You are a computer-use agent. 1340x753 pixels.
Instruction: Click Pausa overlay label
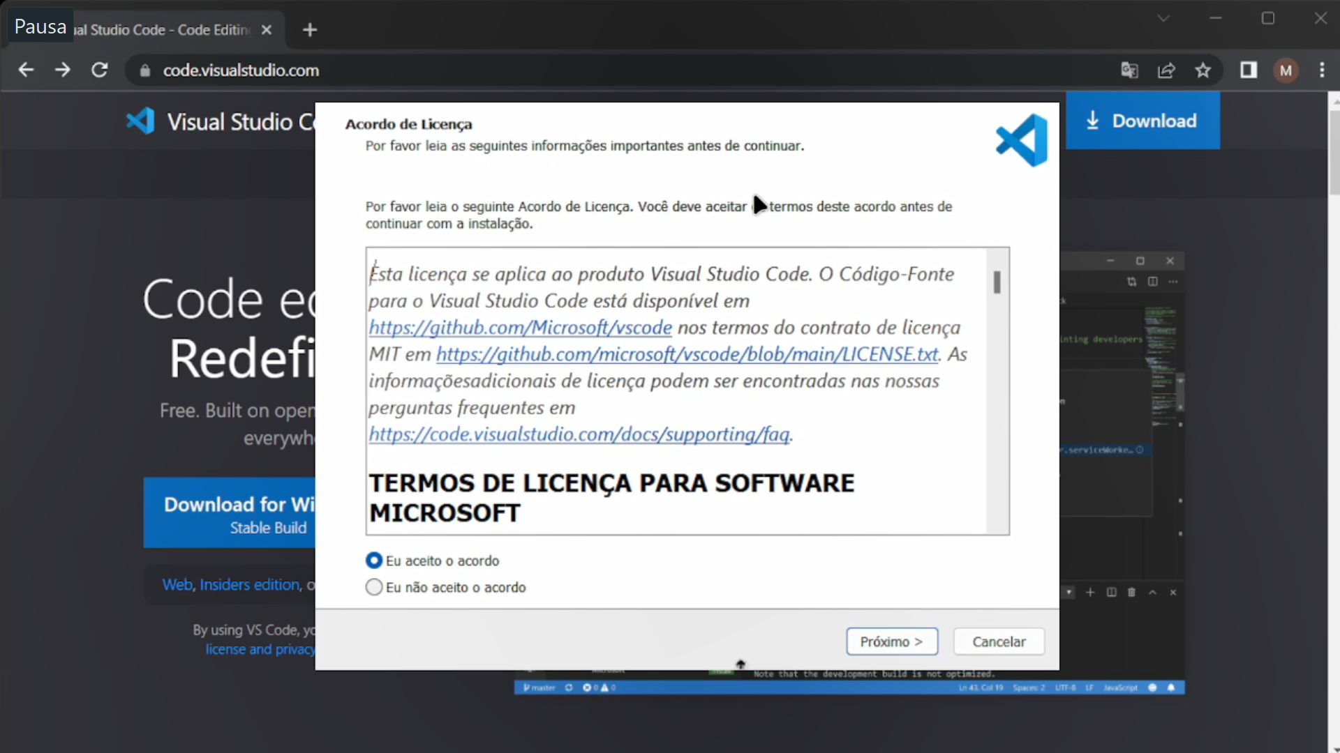pos(40,26)
